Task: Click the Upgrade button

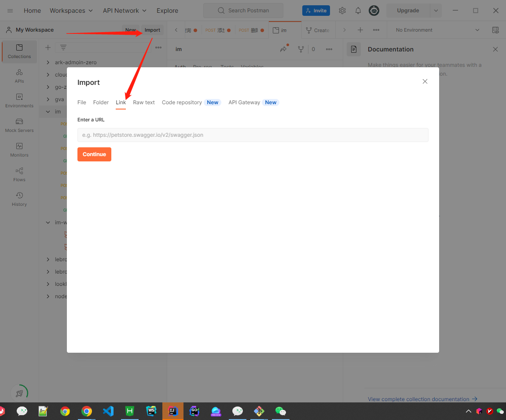Action: click(x=408, y=11)
